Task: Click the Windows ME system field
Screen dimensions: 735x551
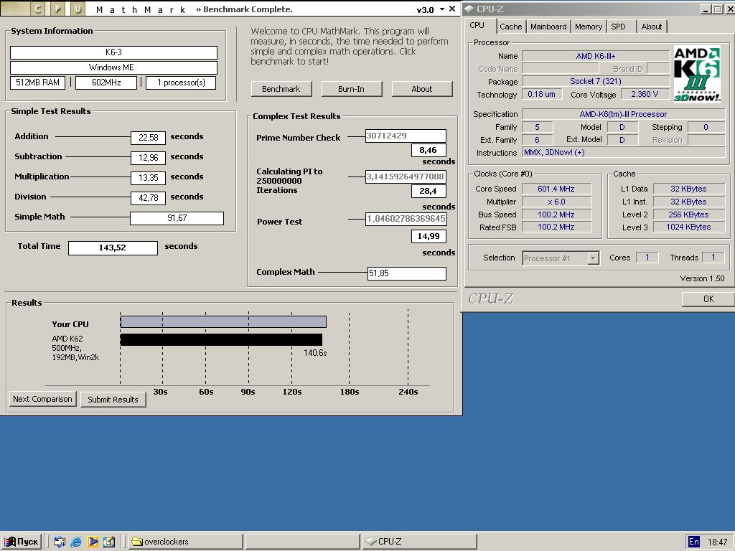Action: (x=113, y=67)
